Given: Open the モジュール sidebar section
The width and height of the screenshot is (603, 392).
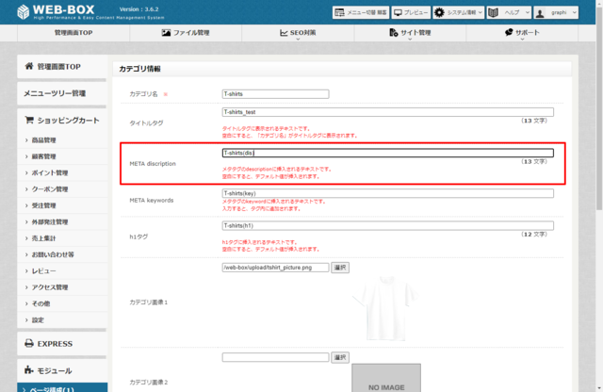Looking at the screenshot, I should coord(62,371).
